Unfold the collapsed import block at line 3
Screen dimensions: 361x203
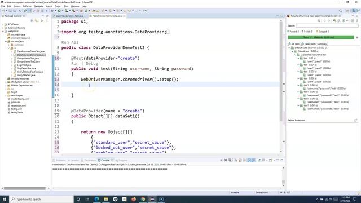tap(60, 32)
